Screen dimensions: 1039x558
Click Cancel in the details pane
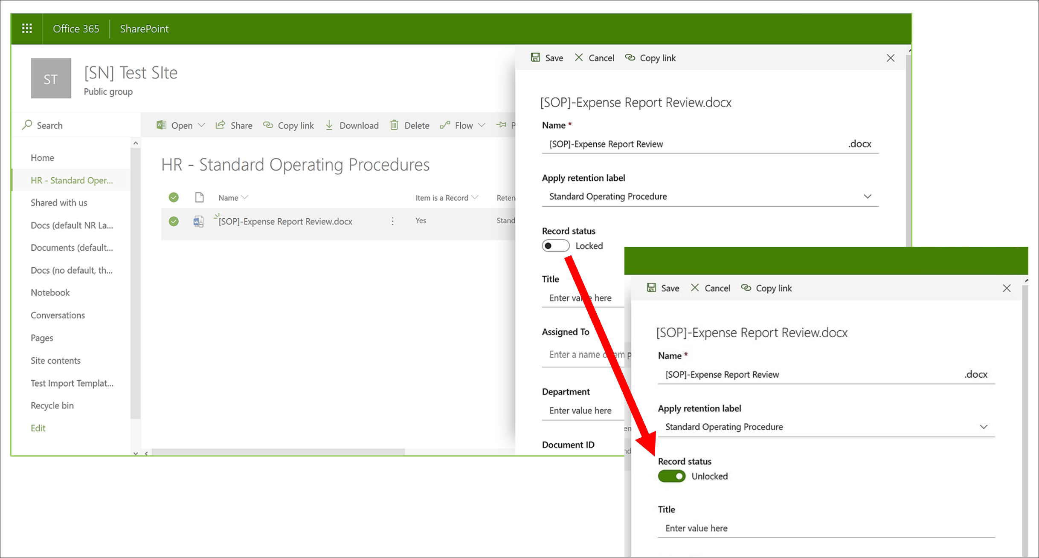[595, 58]
